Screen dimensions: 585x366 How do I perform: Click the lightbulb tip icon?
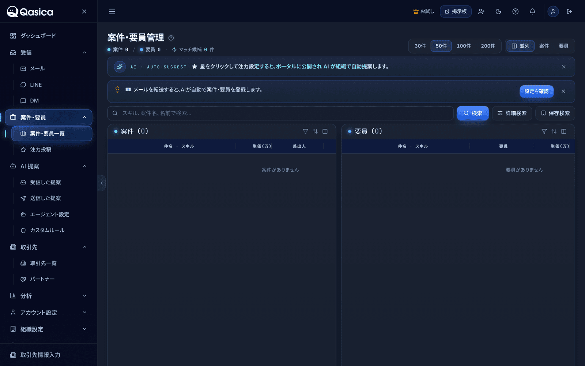click(117, 90)
